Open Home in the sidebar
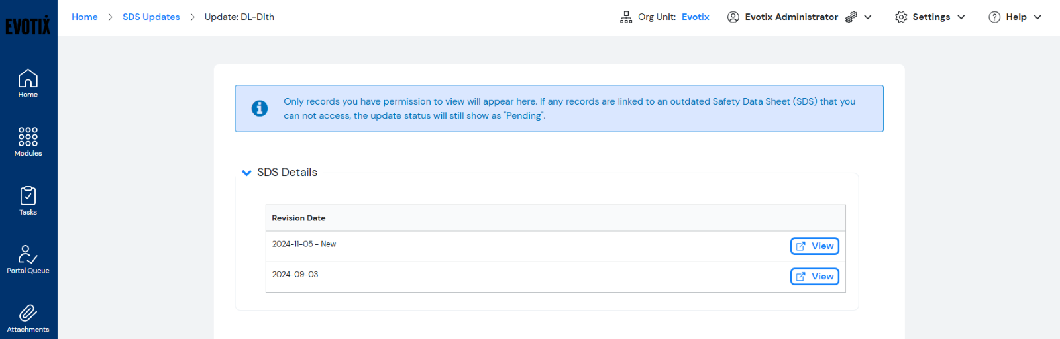Screen dimensions: 1060x339 (28, 83)
